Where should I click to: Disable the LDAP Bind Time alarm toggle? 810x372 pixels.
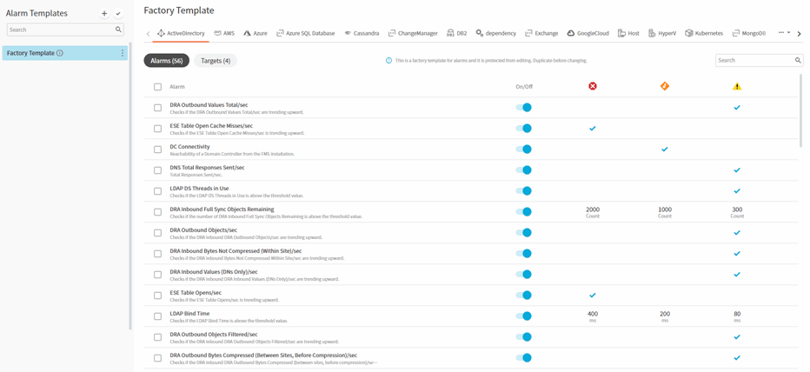click(x=523, y=316)
